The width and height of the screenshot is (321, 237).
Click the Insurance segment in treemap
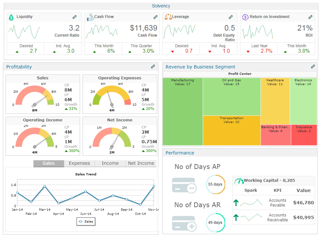click(x=303, y=135)
